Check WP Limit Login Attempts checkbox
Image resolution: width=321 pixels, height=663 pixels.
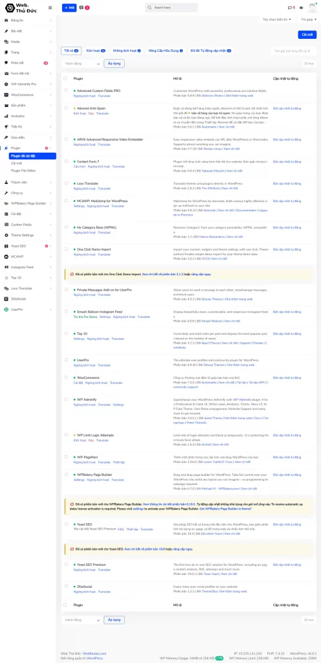[66, 435]
